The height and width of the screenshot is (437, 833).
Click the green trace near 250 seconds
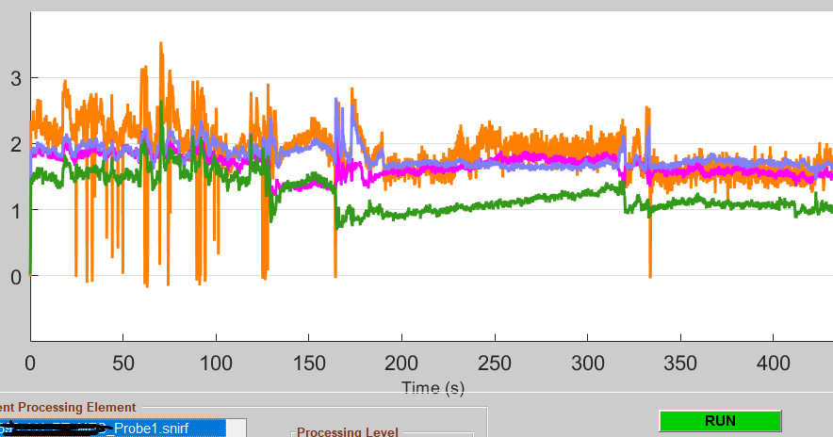pos(495,205)
